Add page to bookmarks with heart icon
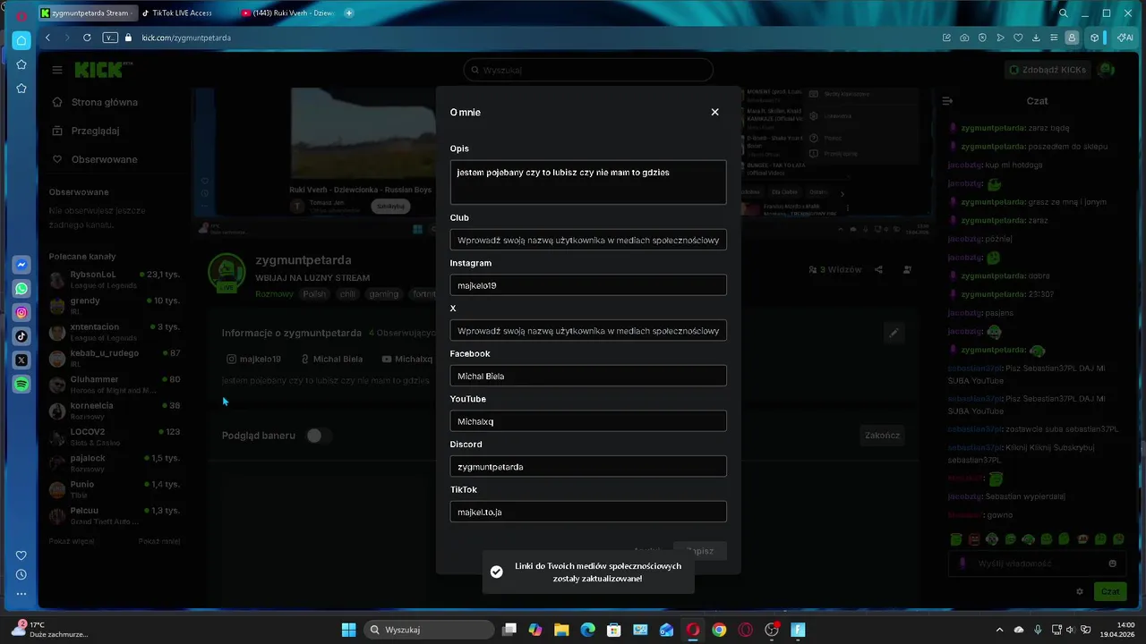This screenshot has height=644, width=1146. pos(1018,38)
